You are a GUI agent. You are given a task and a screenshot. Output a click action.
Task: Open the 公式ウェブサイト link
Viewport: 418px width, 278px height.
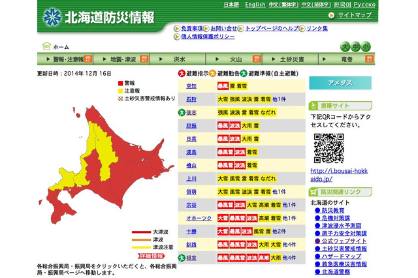(x=344, y=241)
